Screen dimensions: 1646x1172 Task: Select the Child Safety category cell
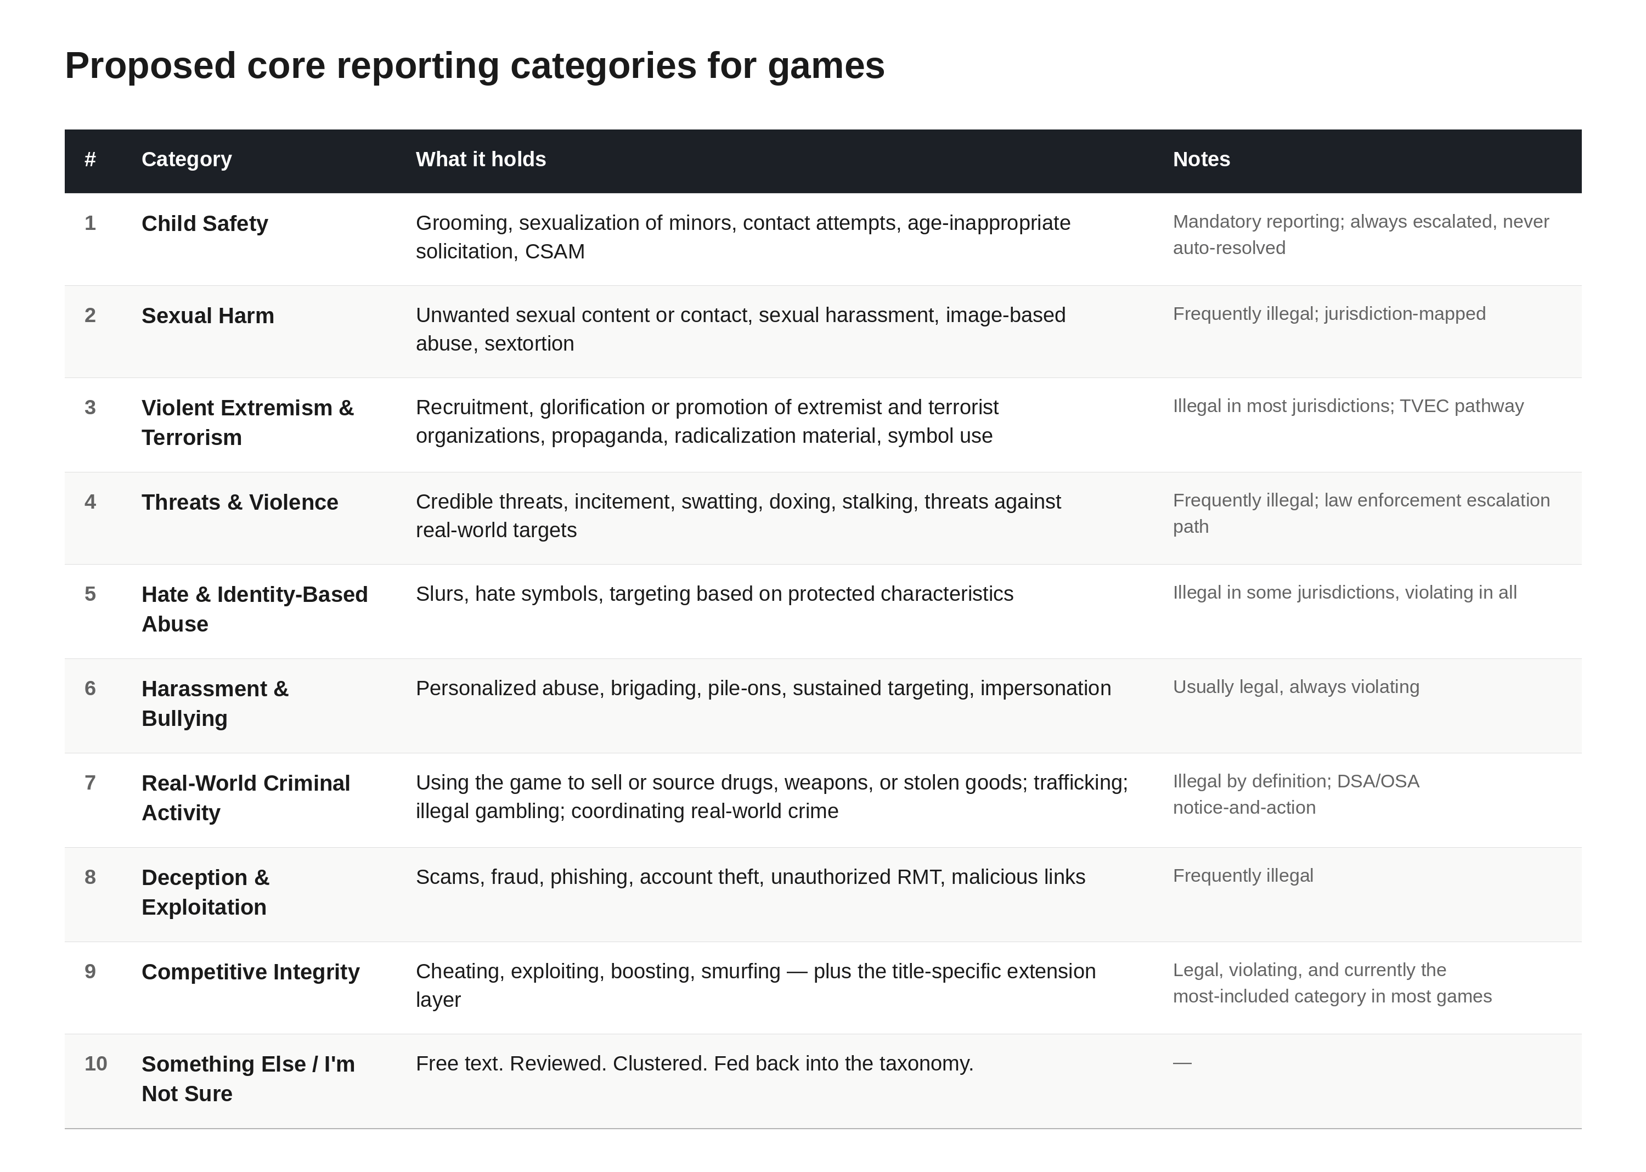tap(204, 224)
